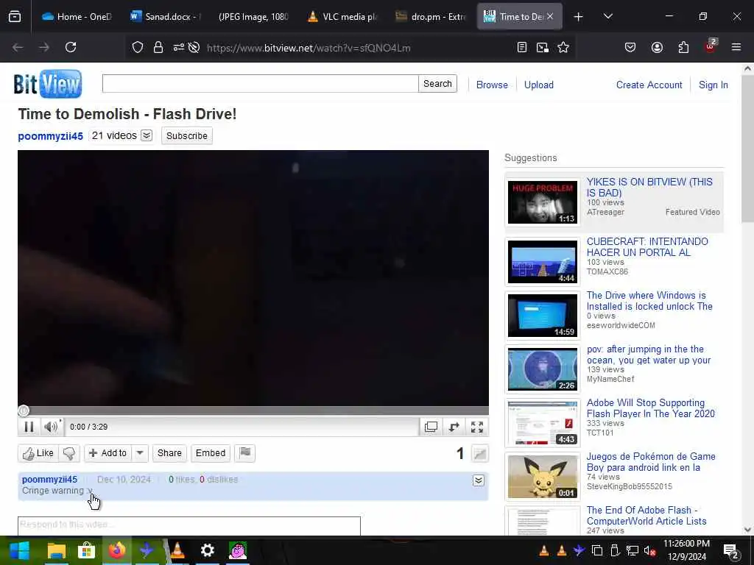
Task: Click the browser address bar URL
Action: point(309,48)
